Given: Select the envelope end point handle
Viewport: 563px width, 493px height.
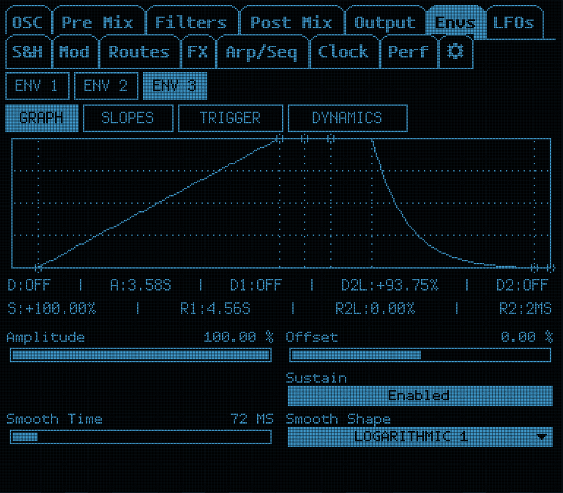Looking at the screenshot, I should [x=551, y=268].
